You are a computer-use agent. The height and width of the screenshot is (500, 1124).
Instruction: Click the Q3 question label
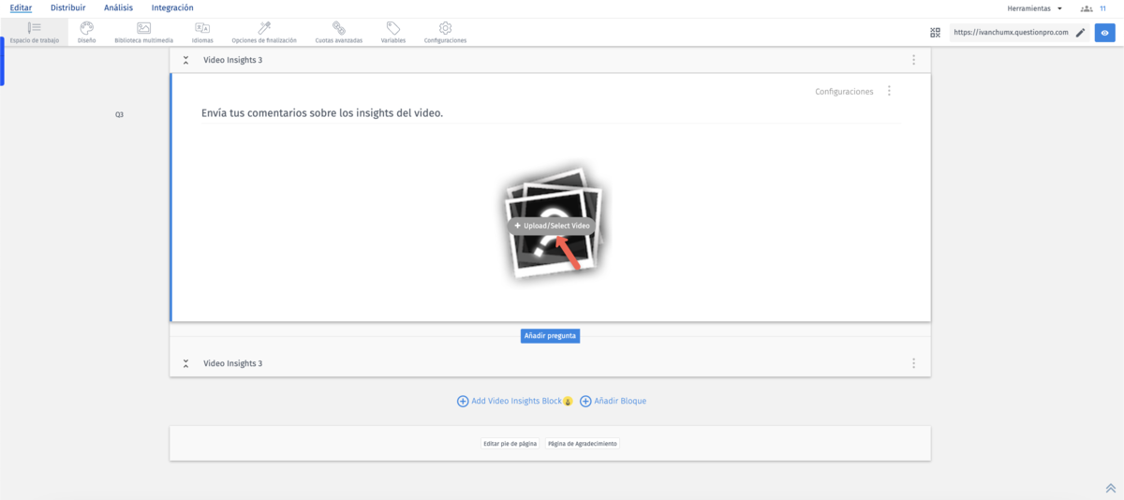point(119,115)
